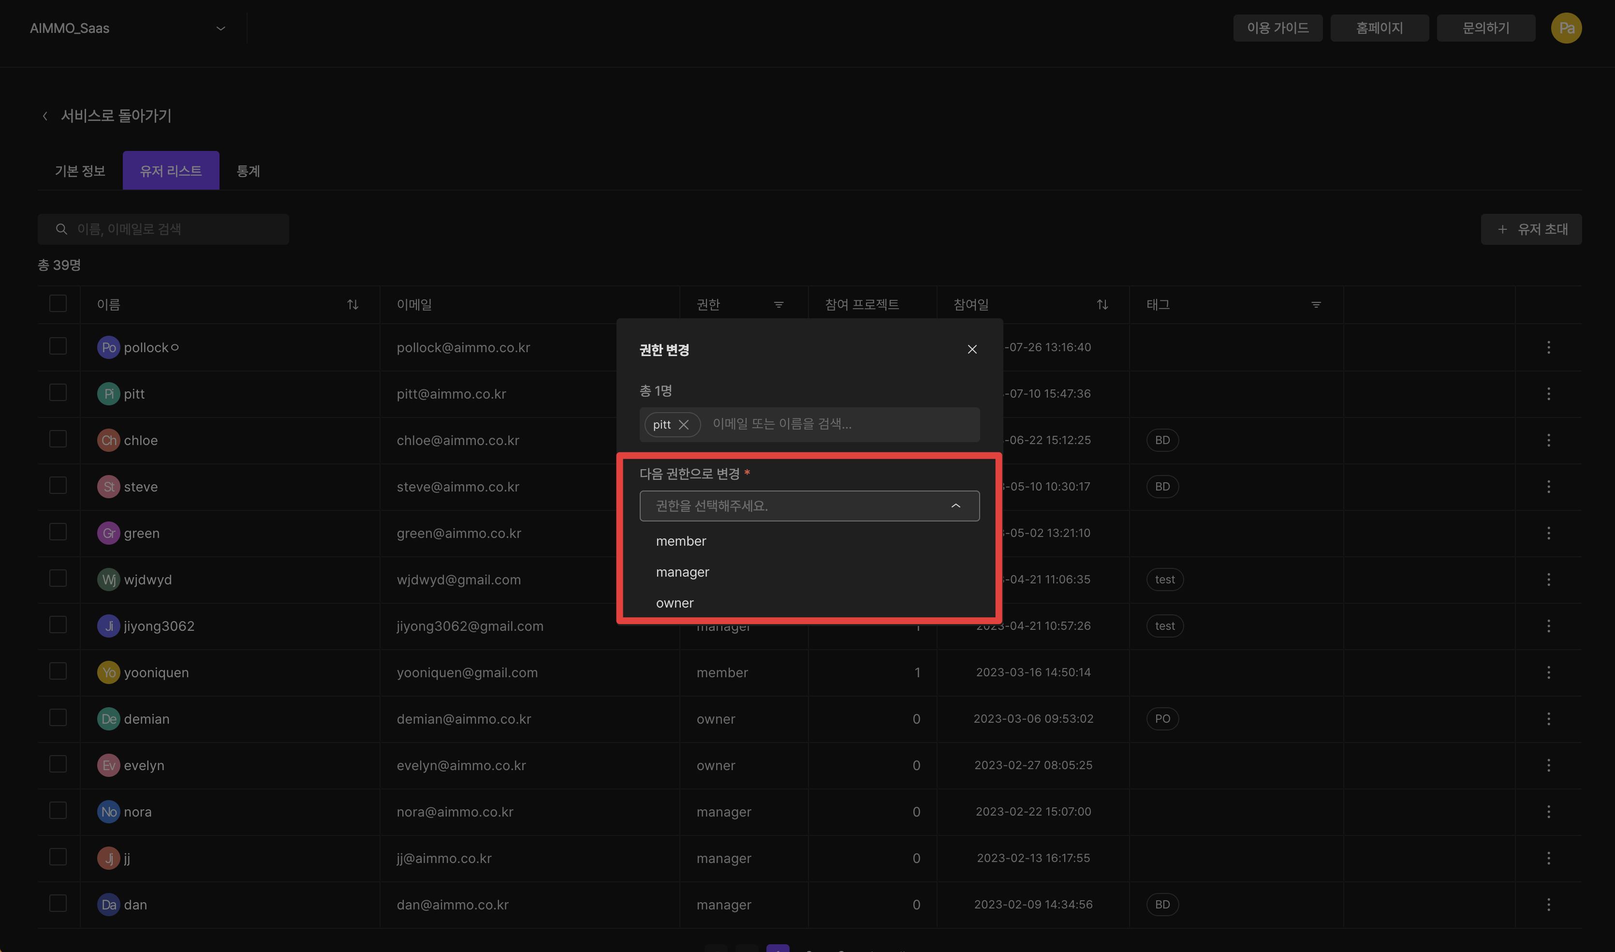Image resolution: width=1615 pixels, height=952 pixels.
Task: Focus the 이름, 이메일로 검색 field
Action: pos(163,229)
